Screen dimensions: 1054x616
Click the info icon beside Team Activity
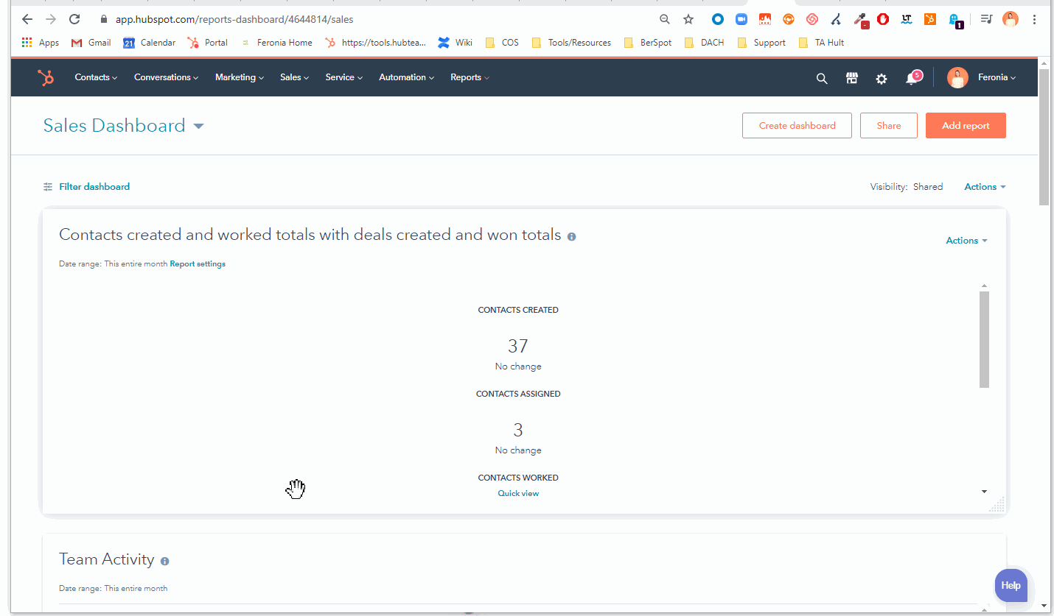coord(164,561)
